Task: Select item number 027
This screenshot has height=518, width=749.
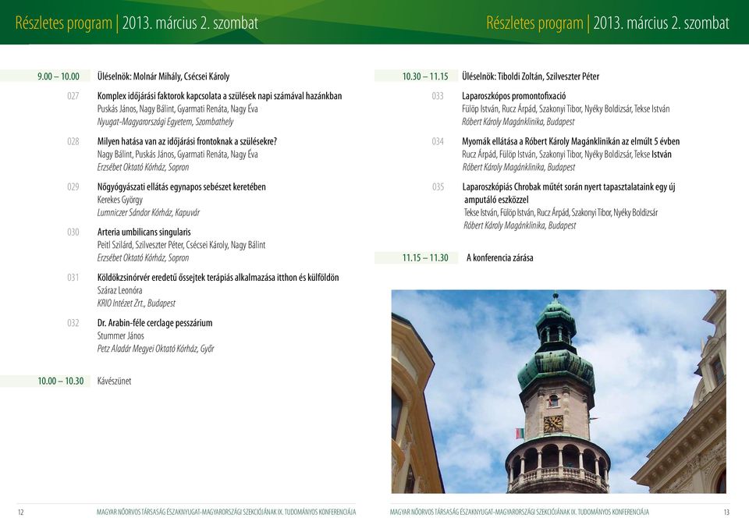Action: (x=73, y=96)
